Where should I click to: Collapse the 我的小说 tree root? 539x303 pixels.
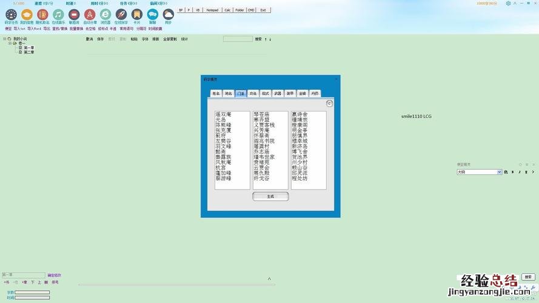coord(5,39)
